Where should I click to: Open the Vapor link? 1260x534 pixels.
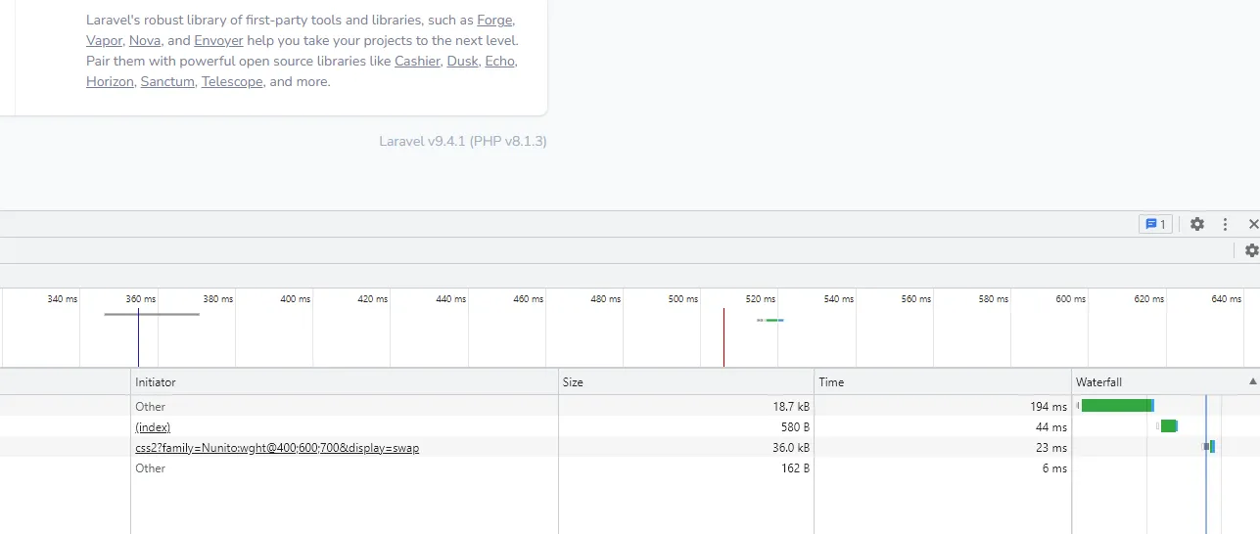(x=104, y=40)
